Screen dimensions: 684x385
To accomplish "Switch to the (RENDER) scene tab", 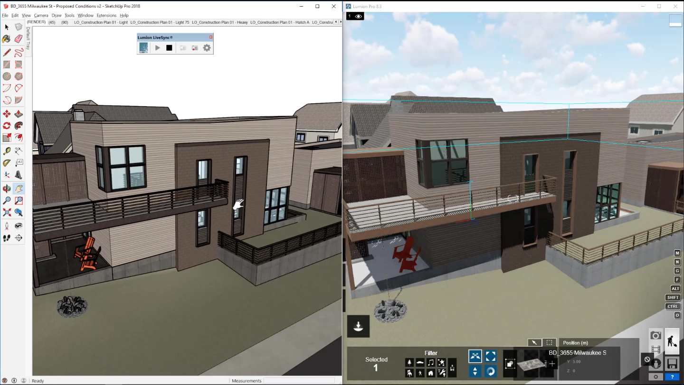I will (x=36, y=22).
